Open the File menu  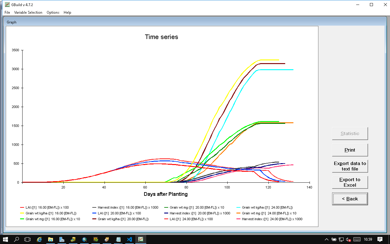tap(7, 13)
